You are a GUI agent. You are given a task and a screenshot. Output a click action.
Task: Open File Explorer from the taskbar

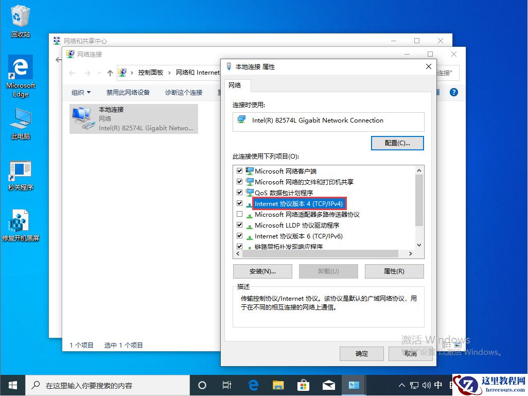click(278, 385)
